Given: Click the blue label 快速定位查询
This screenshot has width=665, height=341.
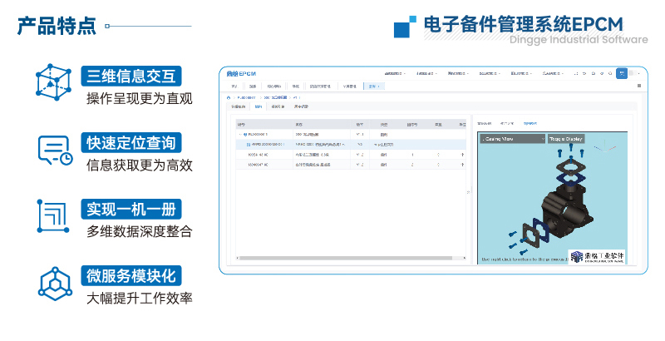Looking at the screenshot, I should (x=131, y=142).
